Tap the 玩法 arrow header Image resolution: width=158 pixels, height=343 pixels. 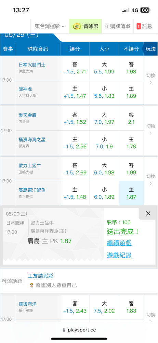150,49
